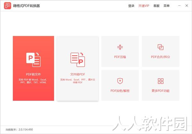
Task: Open 开通VIP from the top bar
Action: coord(144,6)
